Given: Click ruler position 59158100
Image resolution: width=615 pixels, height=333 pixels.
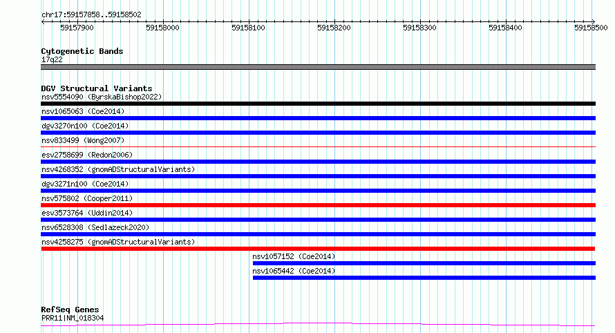Looking at the screenshot, I should tap(248, 28).
